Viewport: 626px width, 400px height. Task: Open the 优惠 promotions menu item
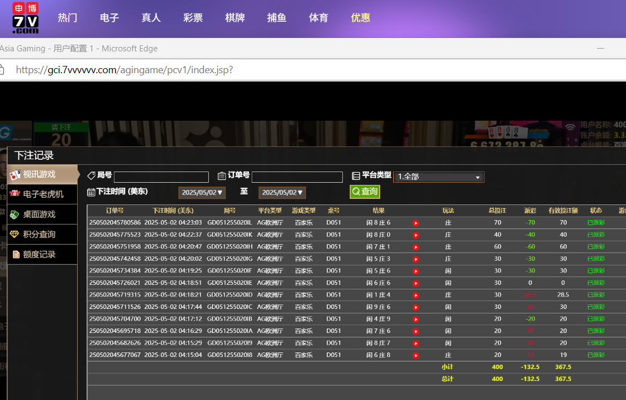(x=360, y=18)
